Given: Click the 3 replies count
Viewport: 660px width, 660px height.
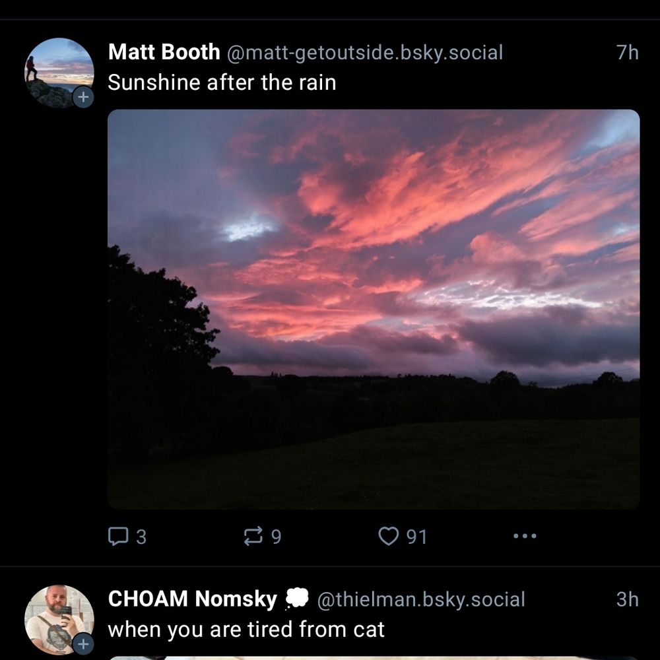Looking at the screenshot, I should 141,537.
